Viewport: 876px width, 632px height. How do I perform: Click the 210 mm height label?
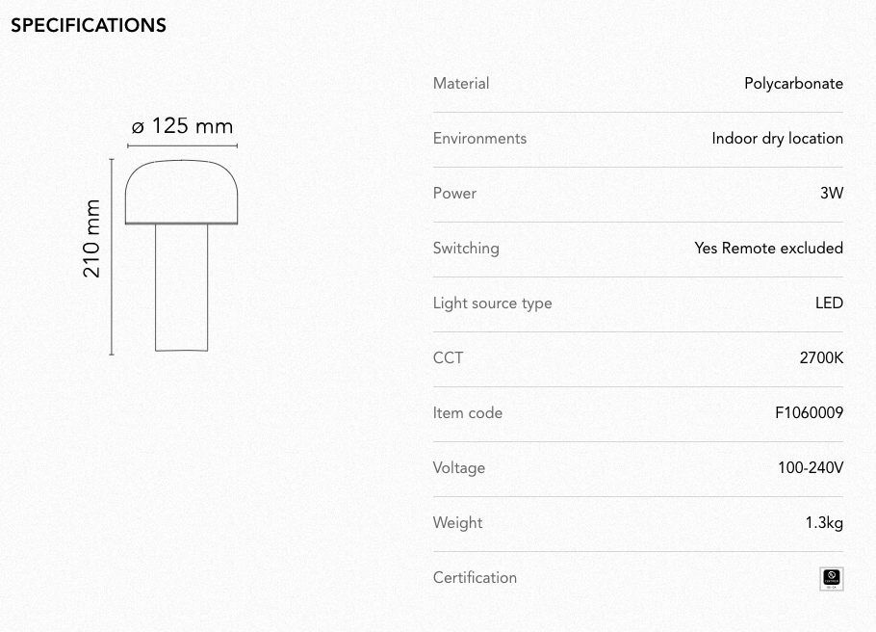coord(91,239)
